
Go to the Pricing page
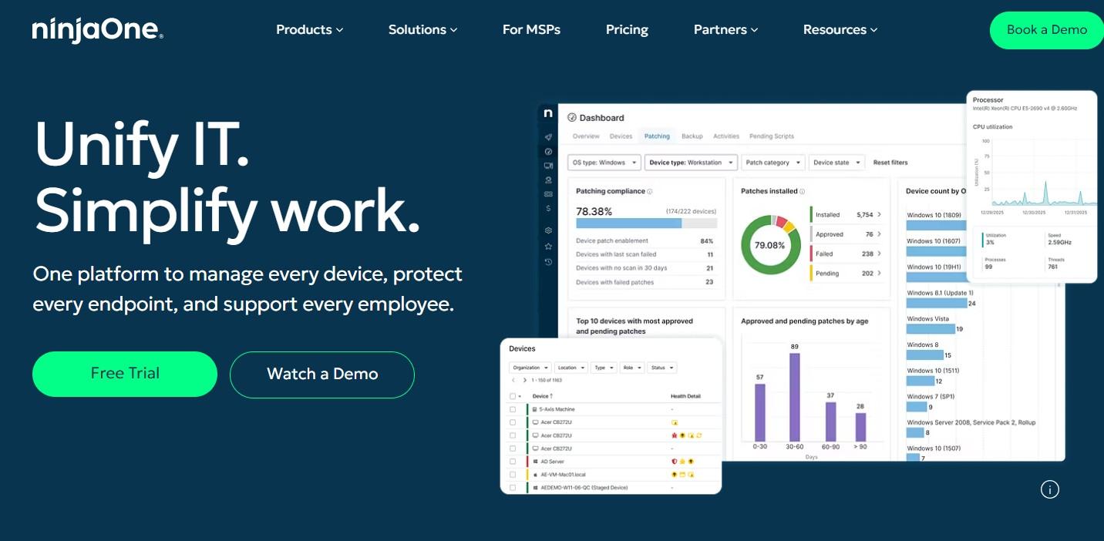[627, 30]
